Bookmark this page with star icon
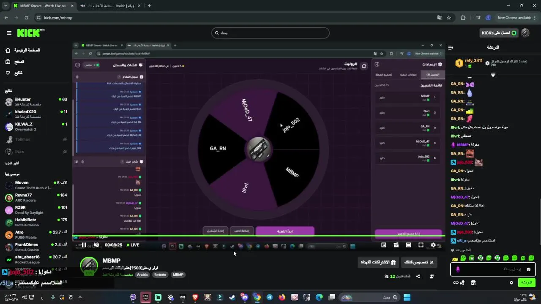Image resolution: width=541 pixels, height=304 pixels. (449, 18)
